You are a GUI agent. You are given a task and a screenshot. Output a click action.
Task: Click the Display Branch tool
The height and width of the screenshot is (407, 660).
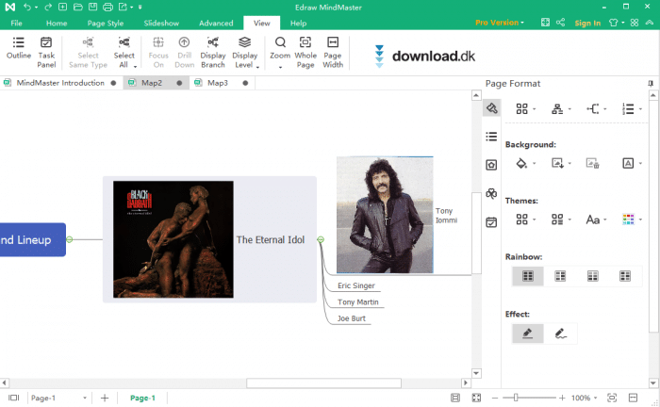point(212,53)
